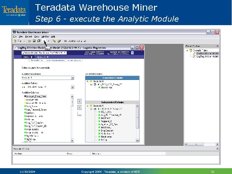Click the Independent Column header bar
232x174 pixels.
pos(112,102)
